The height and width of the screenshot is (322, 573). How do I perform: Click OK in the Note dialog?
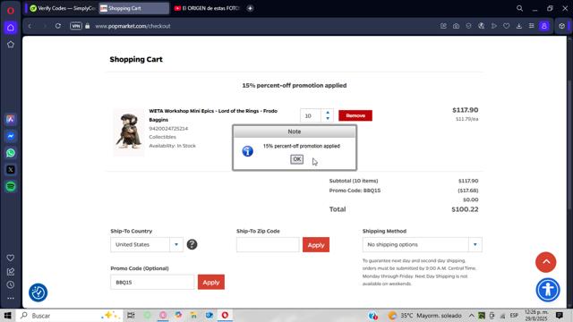click(x=296, y=159)
